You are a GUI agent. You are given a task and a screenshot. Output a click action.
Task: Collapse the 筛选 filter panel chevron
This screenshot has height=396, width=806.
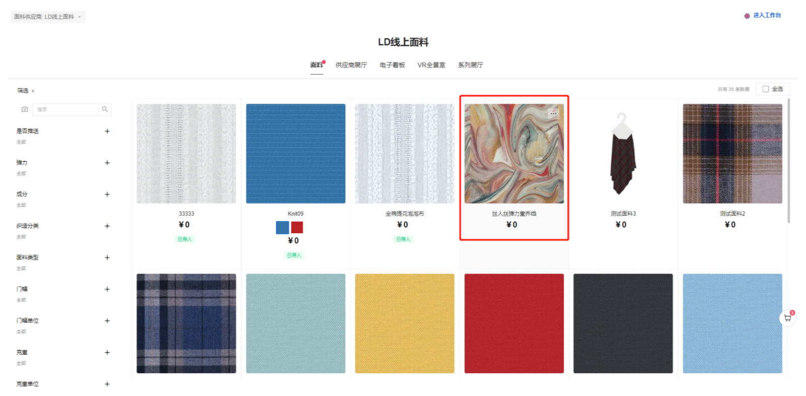click(33, 91)
